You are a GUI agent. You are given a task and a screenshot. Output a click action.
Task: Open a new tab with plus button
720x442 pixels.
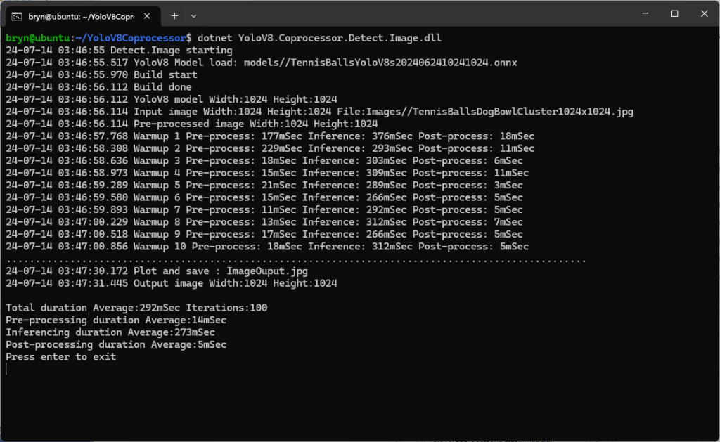[174, 15]
